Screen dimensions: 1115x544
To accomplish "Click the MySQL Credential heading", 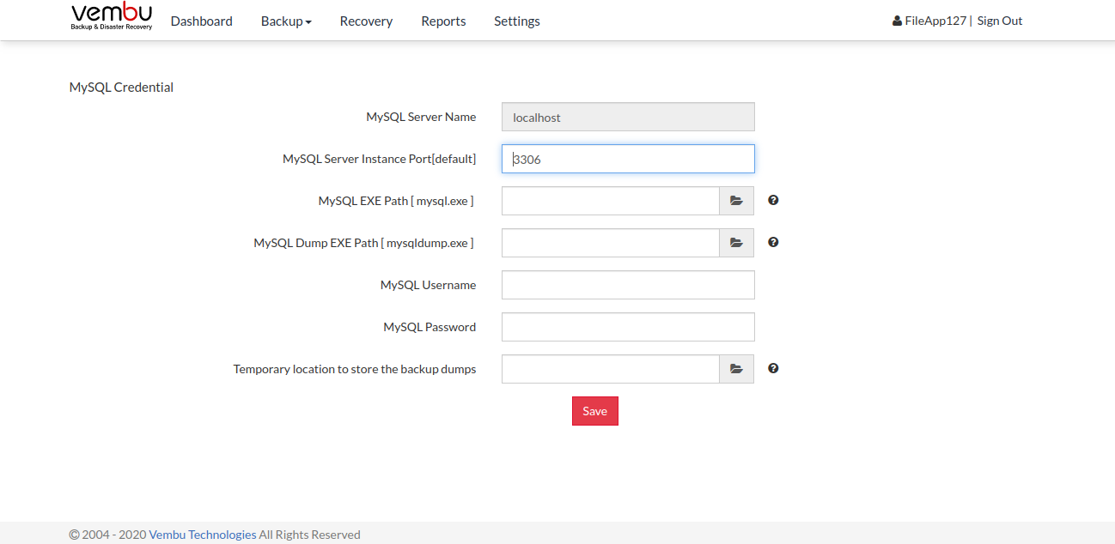I will pyautogui.click(x=121, y=87).
